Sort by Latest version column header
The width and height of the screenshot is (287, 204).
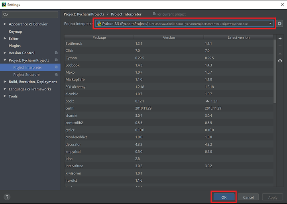(238, 37)
